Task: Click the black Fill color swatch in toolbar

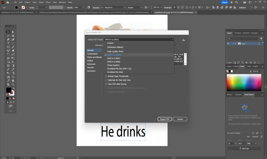Action: coord(9,90)
